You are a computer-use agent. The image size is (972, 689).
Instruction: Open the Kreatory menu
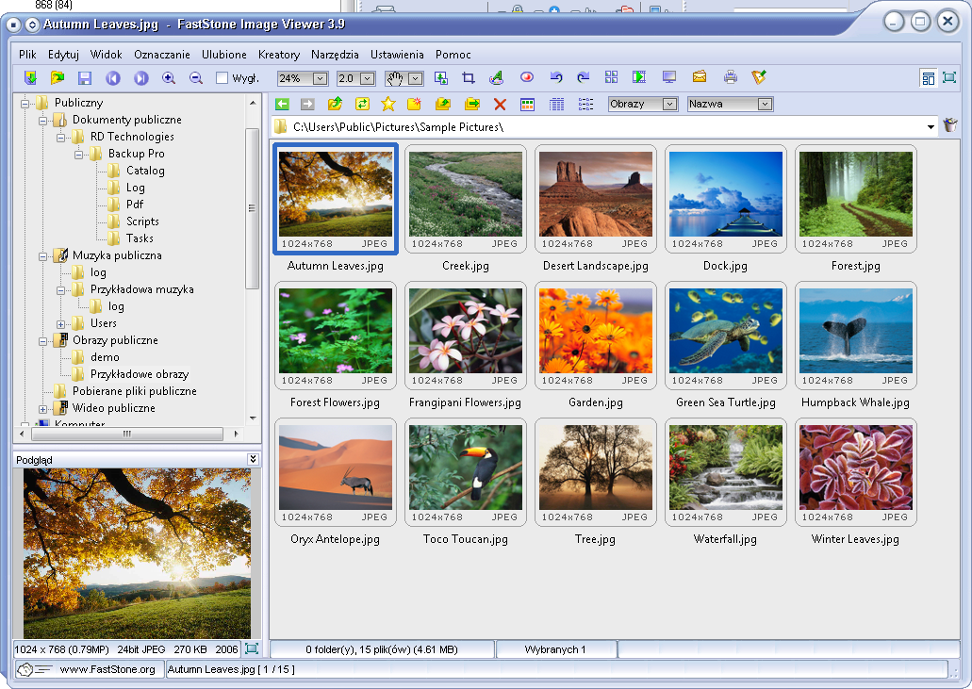pos(279,55)
